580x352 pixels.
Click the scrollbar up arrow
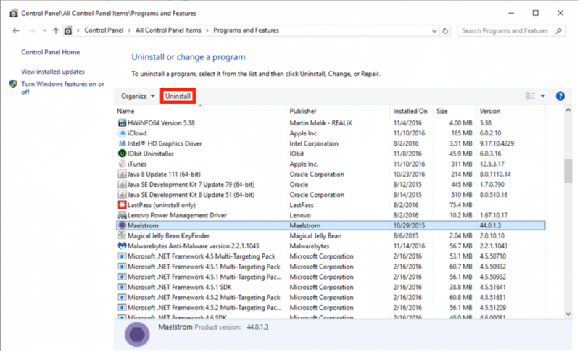pyautogui.click(x=568, y=109)
